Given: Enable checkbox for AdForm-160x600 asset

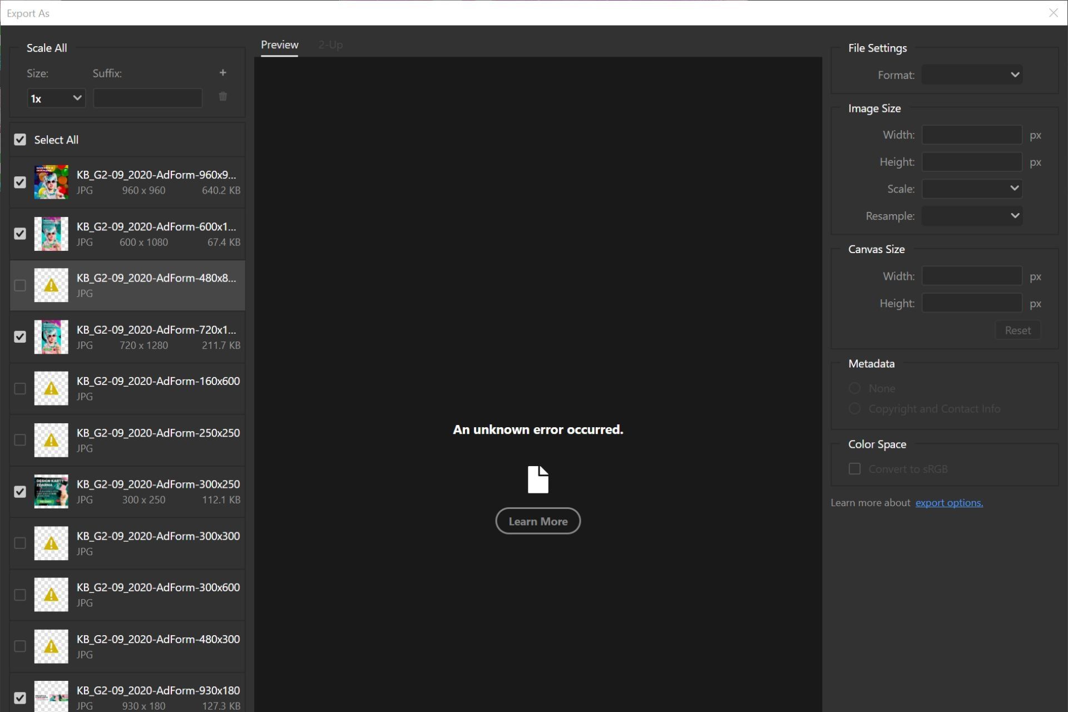Looking at the screenshot, I should point(20,388).
